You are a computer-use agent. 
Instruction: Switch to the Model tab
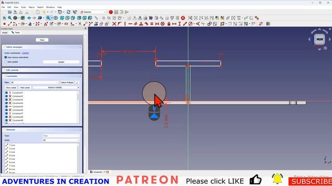(5, 33)
